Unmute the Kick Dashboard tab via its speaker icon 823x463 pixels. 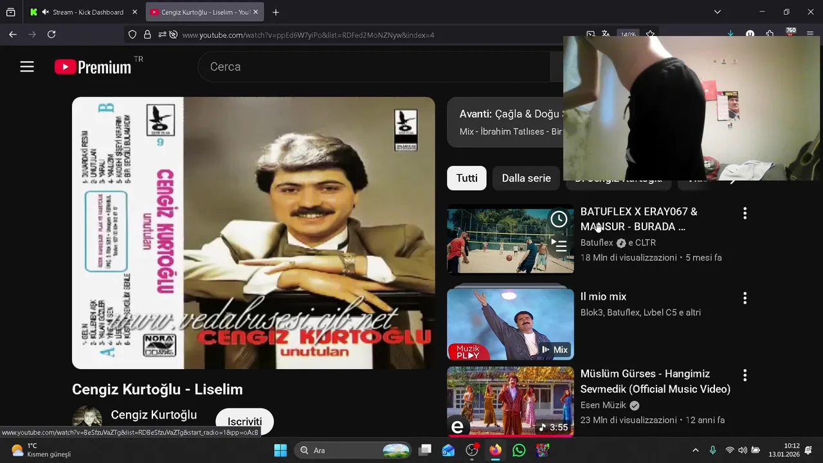(45, 12)
